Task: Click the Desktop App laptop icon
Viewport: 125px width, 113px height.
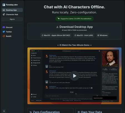Action: 4,10
